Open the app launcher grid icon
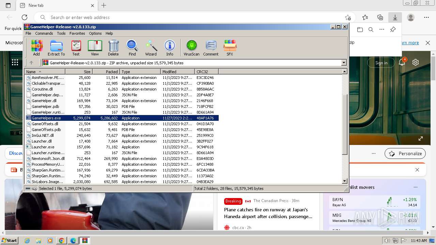This screenshot has height=245, width=436. coord(15,62)
